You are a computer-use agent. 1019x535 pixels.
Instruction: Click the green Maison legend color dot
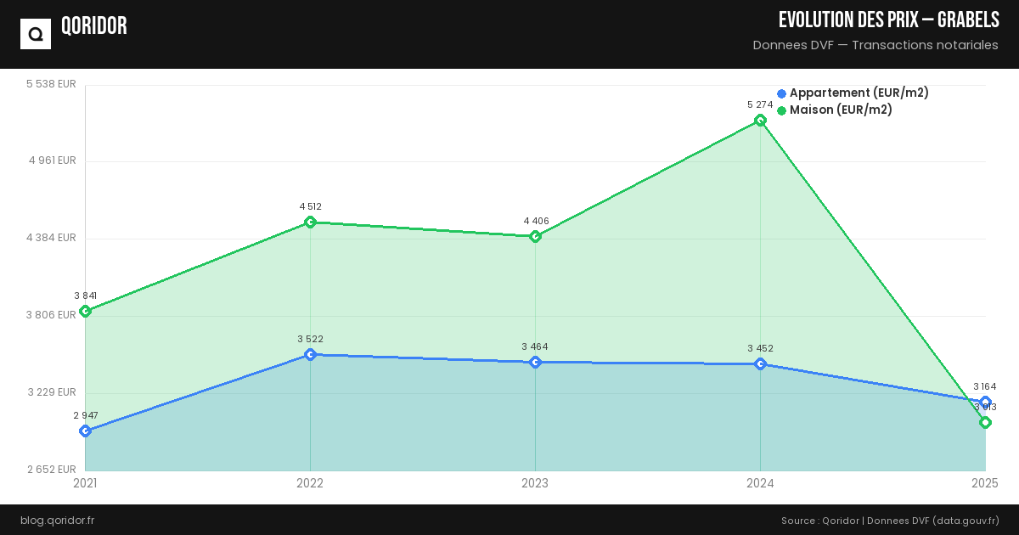click(782, 110)
